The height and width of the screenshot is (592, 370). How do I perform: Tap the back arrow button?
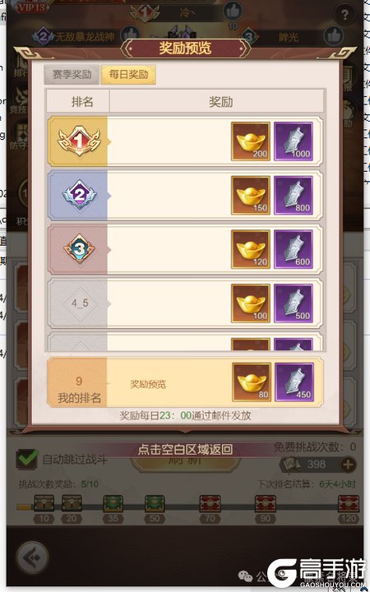pyautogui.click(x=33, y=557)
